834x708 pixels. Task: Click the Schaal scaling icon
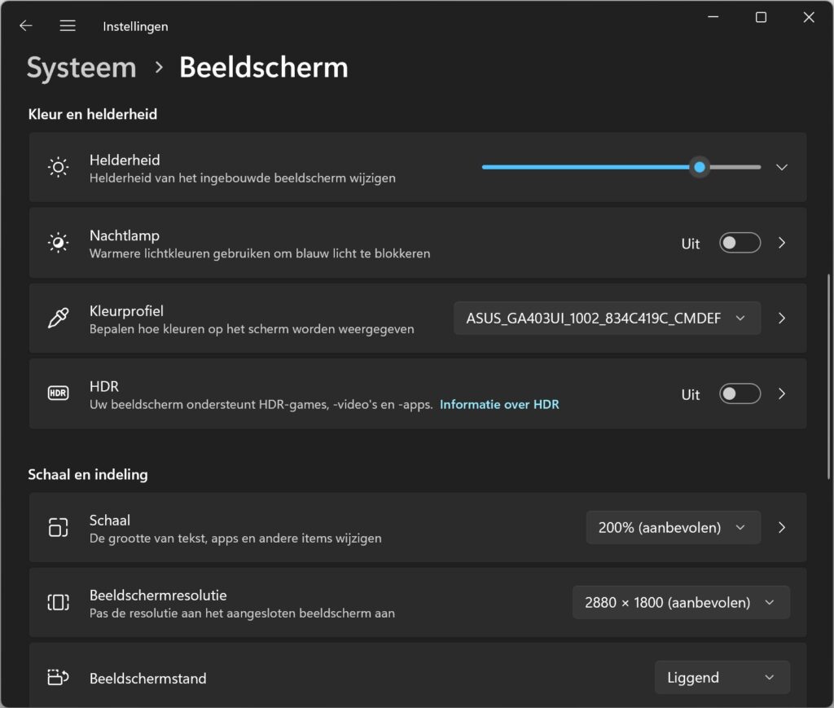[x=57, y=527]
